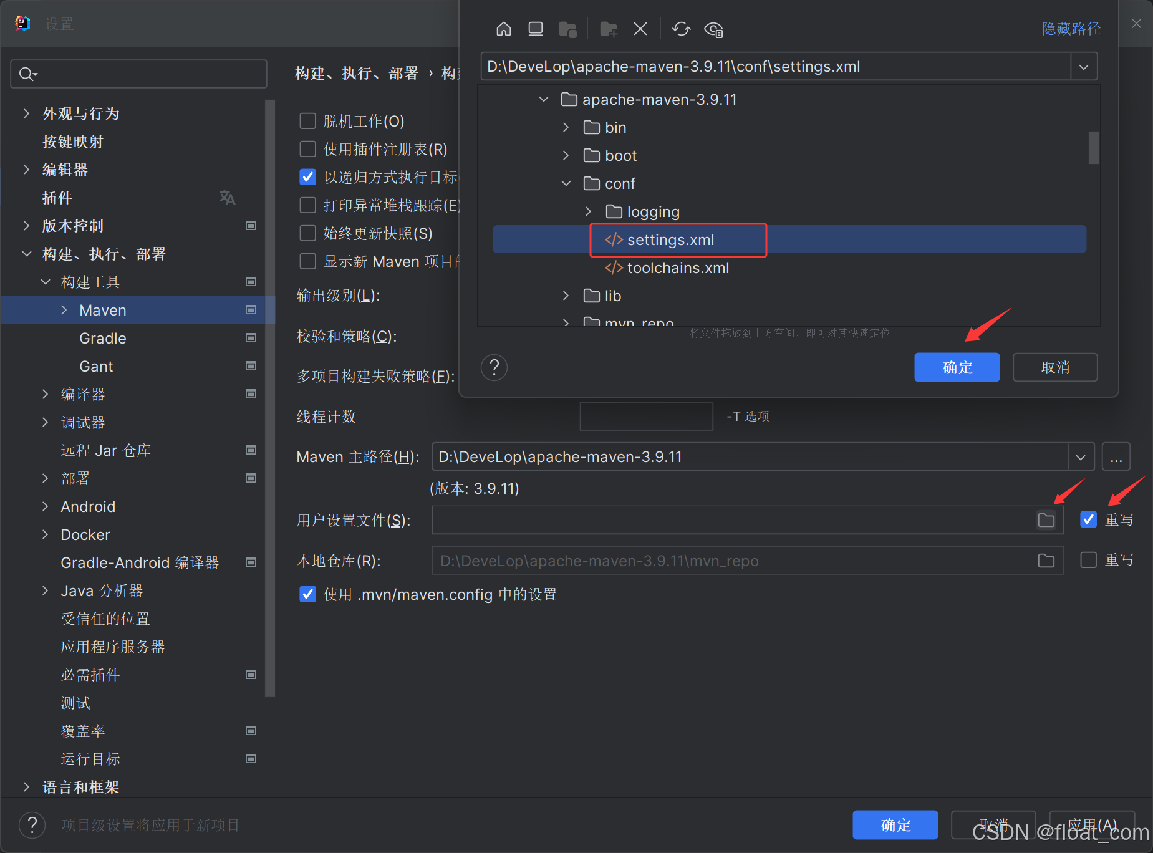
Task: Open 插件 settings page
Action: click(57, 198)
